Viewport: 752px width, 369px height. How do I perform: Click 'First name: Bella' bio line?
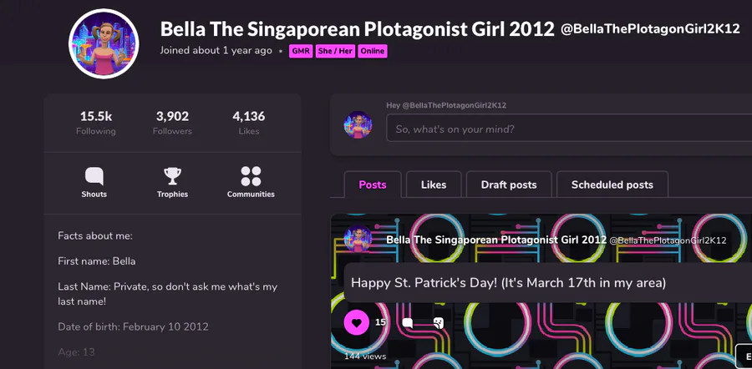click(96, 261)
